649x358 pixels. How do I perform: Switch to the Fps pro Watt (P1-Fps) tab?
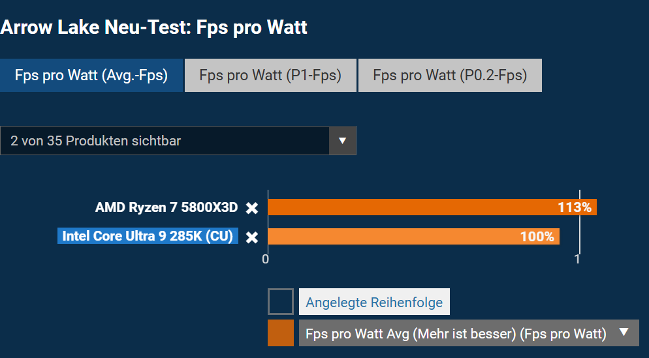point(270,75)
